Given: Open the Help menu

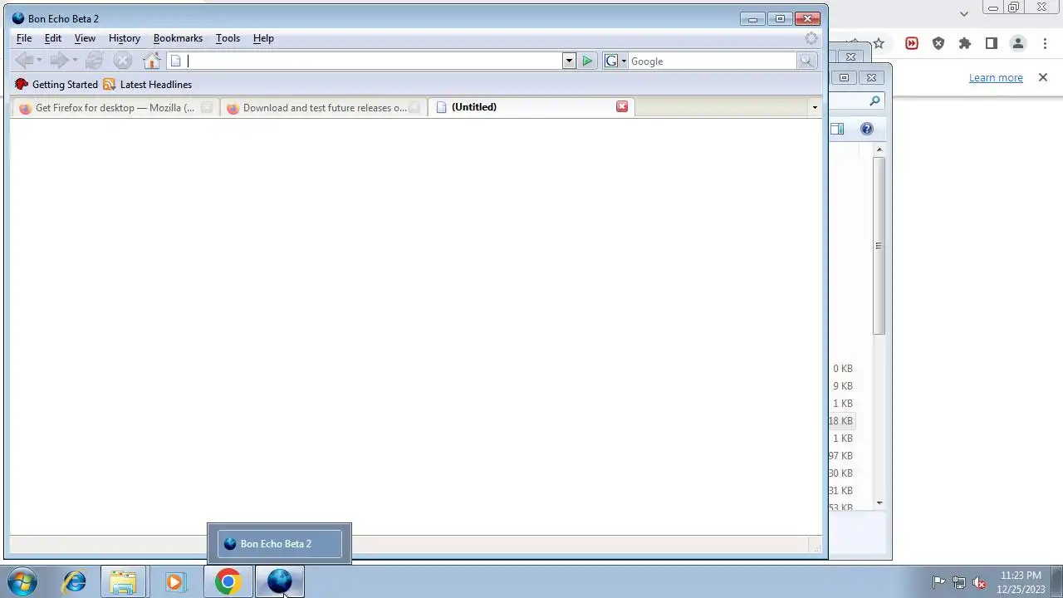Looking at the screenshot, I should (x=263, y=38).
